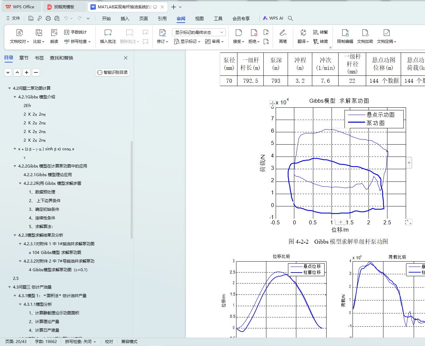The height and width of the screenshot is (346, 425).
Task: Click the search magnifier icon
Action: (290, 18)
